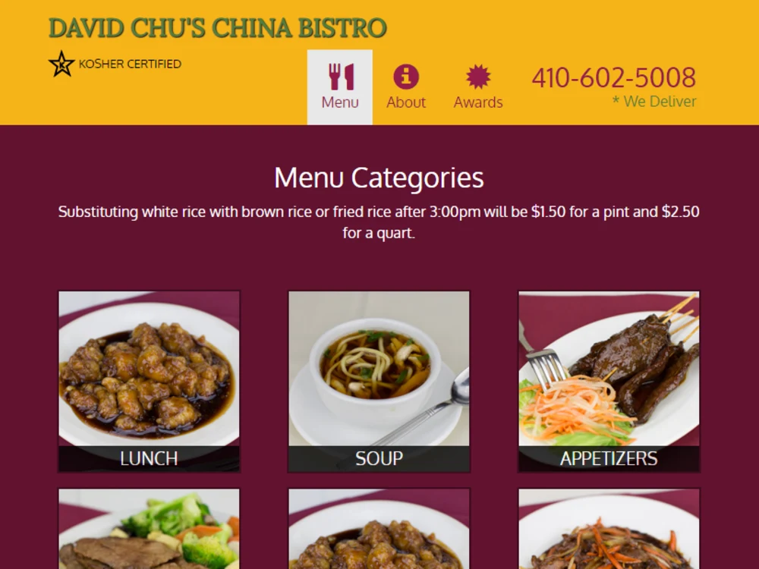Screen dimensions: 759x569
Task: Open the beef and broccoli category tile
Action: coord(149,529)
